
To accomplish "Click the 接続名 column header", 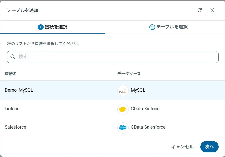I will [x=11, y=74].
